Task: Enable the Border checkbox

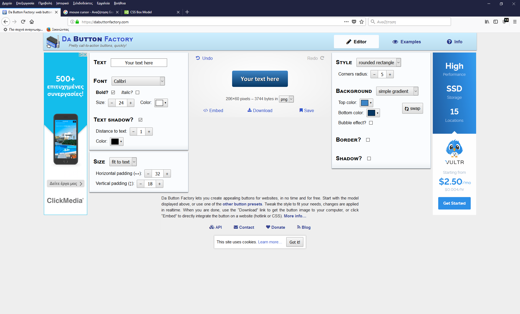Action: pyautogui.click(x=368, y=140)
